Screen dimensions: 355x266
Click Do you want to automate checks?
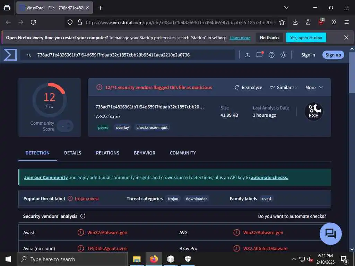(x=292, y=216)
